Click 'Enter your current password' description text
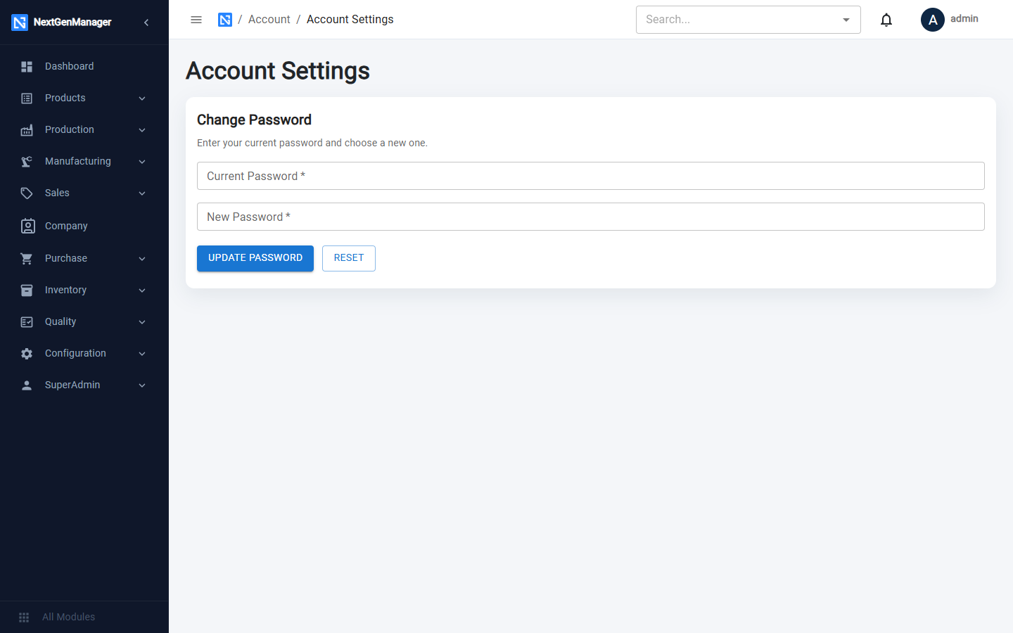Screen dimensions: 1013x633 click(x=312, y=143)
